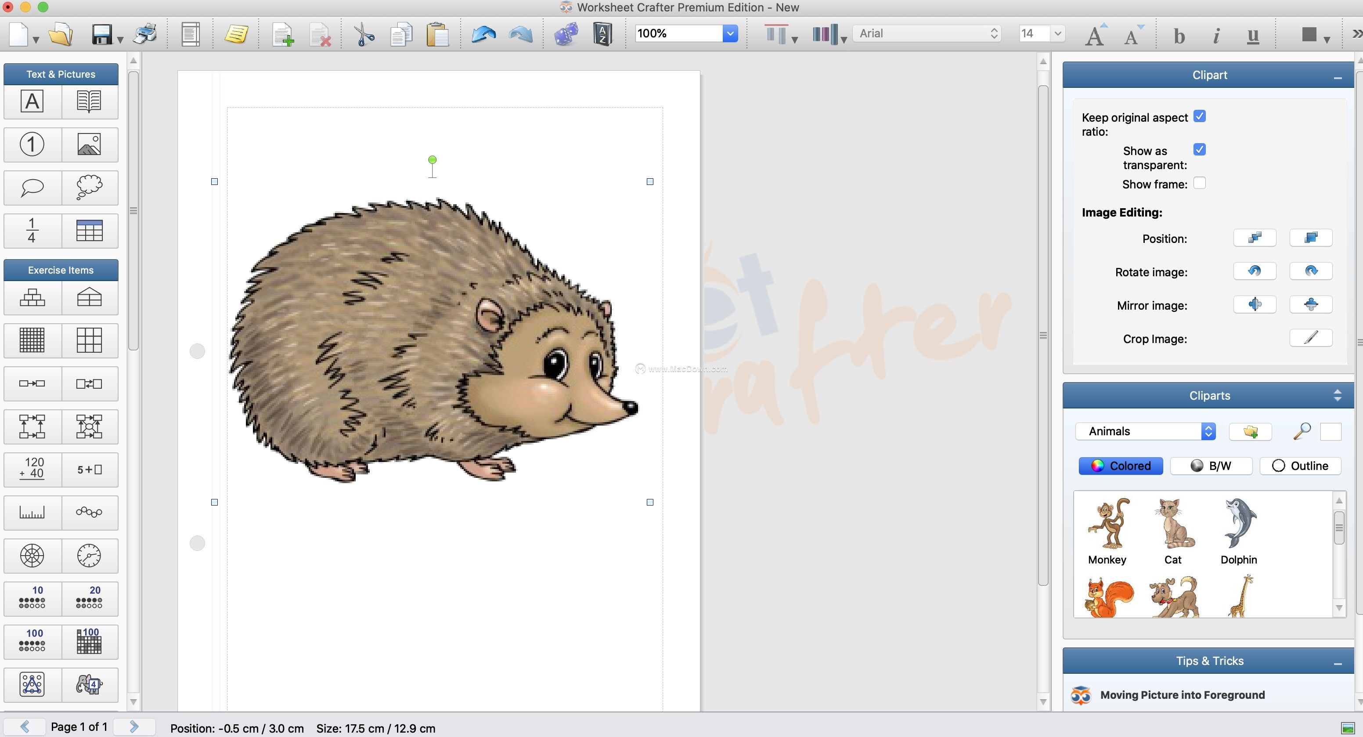Screen dimensions: 1363x737
Task: Rotate the image counterclockwise
Action: click(1255, 271)
